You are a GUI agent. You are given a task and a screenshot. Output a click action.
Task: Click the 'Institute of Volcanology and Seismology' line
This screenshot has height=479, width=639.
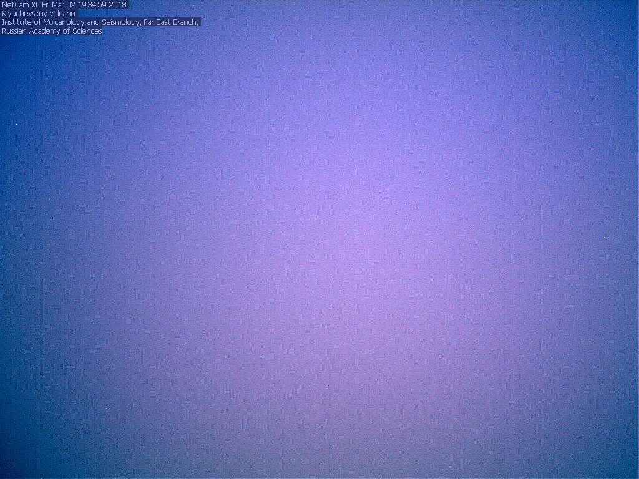click(x=100, y=22)
